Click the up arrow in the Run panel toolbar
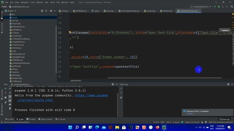Image resolution: width=234 pixels, height=131 pixels. [x=10, y=89]
